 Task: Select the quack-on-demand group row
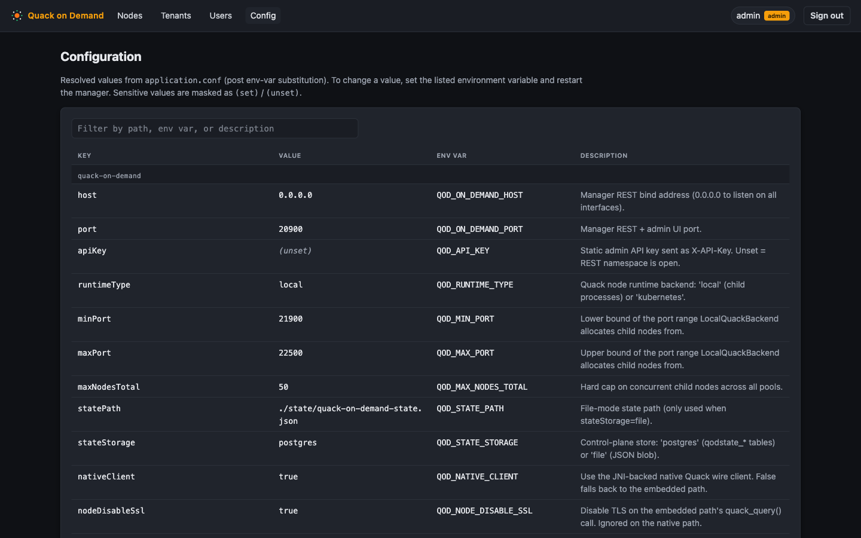pos(430,175)
